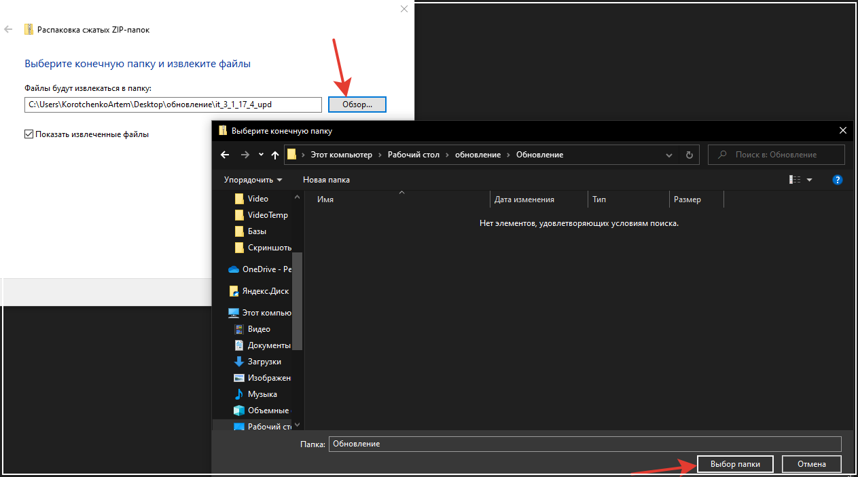Expand the view options dropdown arrow
Viewport: 858px width, 477px height.
point(809,180)
